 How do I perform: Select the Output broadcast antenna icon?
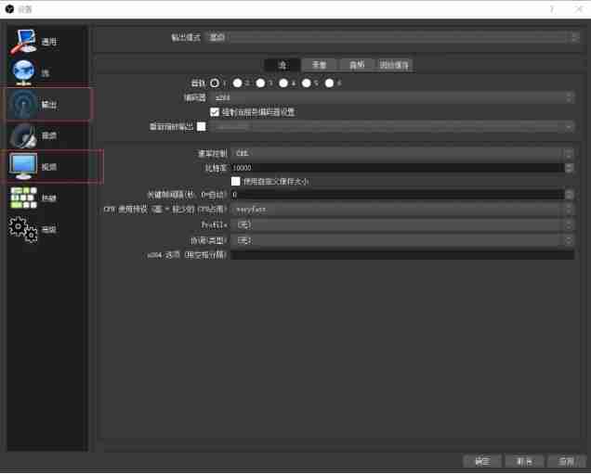[23, 104]
